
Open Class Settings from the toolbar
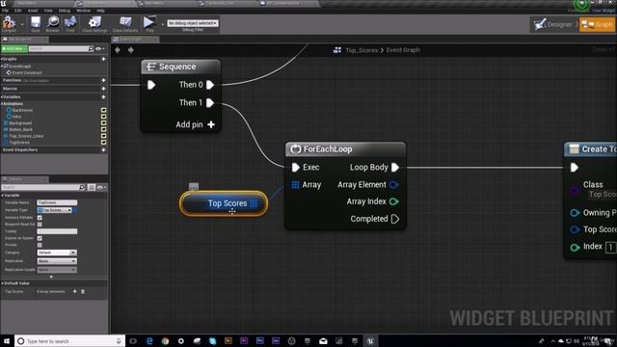(x=94, y=23)
